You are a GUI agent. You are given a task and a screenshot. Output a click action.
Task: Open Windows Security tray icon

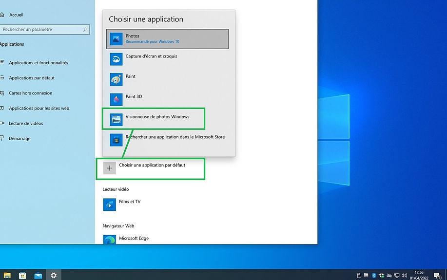[381, 275]
